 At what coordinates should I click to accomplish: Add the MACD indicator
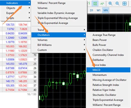coord(108,70)
